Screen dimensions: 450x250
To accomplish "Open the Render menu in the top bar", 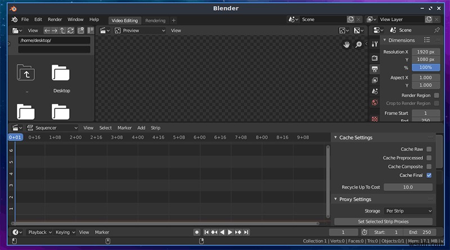I will tap(55, 20).
